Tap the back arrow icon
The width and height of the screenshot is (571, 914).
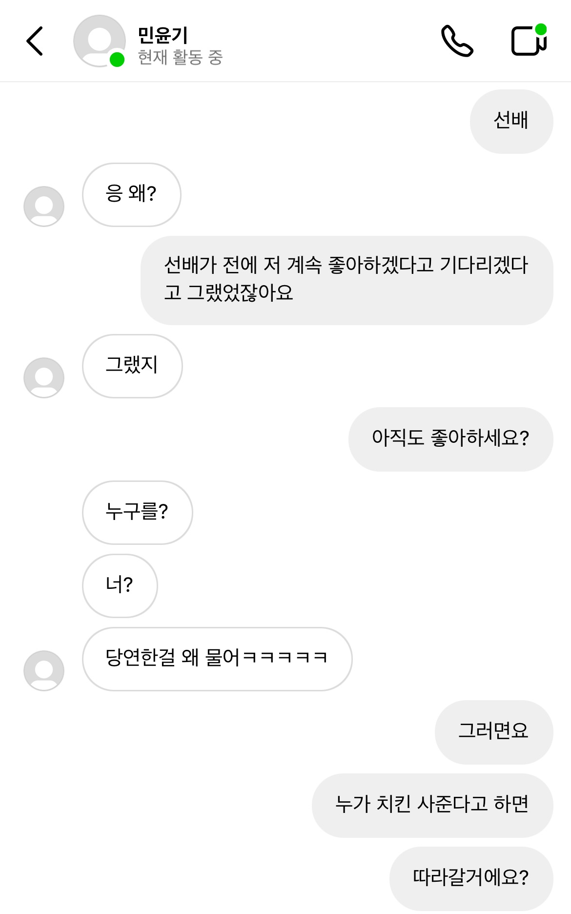pos(35,41)
